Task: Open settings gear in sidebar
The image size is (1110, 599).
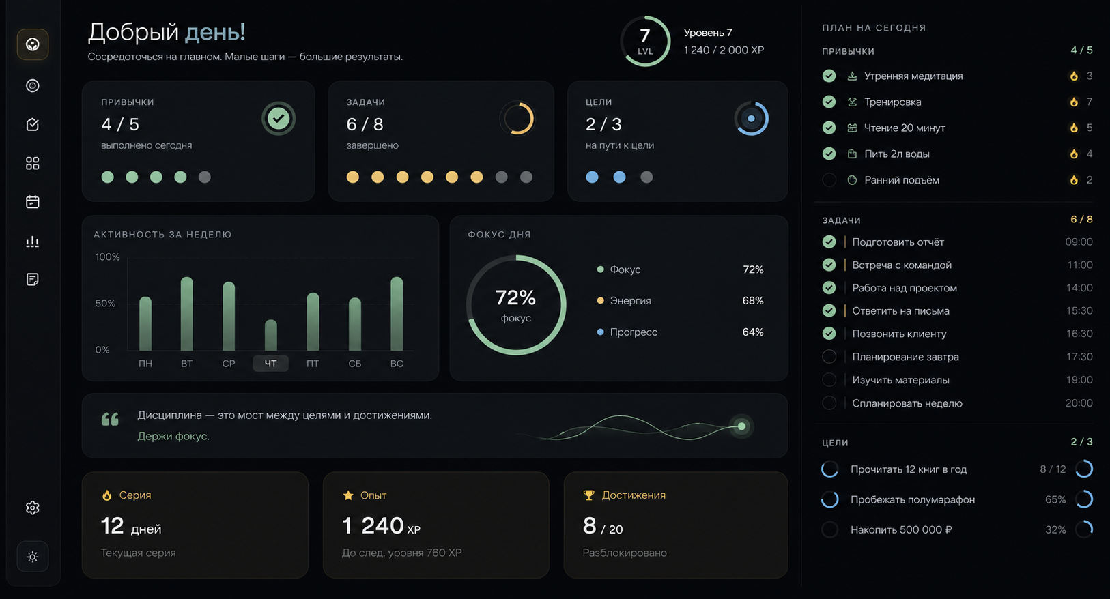Action: tap(32, 508)
